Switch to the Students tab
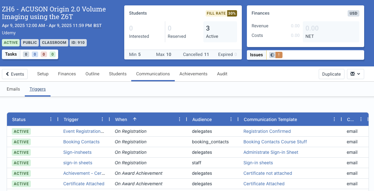The width and height of the screenshot is (374, 191). click(118, 74)
